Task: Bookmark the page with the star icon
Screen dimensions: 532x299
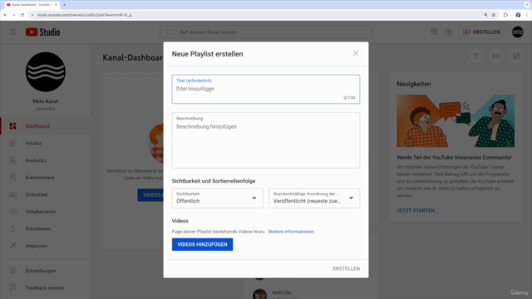Action: [x=494, y=15]
